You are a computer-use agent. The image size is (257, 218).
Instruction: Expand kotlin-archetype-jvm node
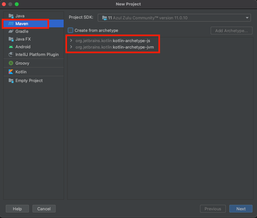(x=71, y=47)
